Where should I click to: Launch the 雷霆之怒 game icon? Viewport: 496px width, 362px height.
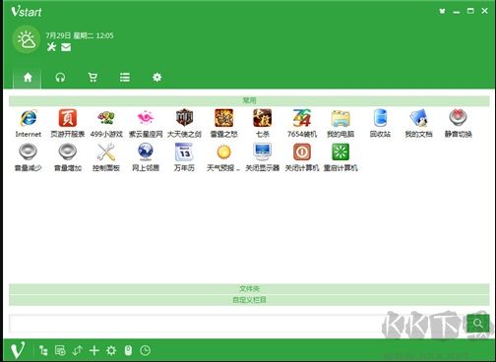223,118
